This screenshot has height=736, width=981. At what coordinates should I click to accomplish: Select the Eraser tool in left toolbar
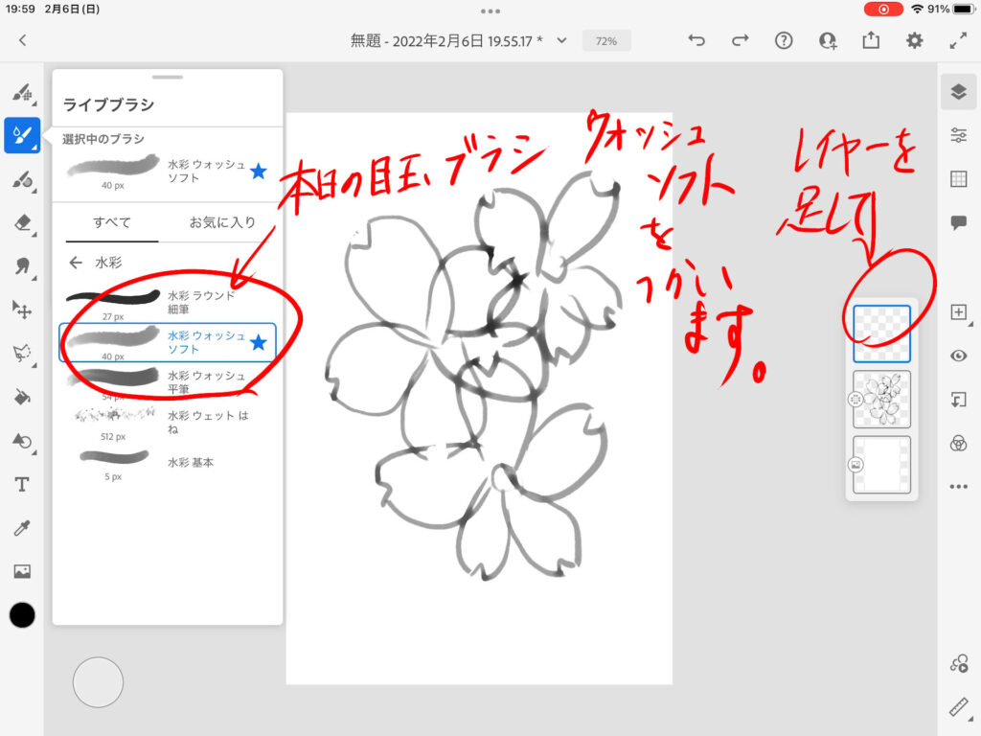22,222
